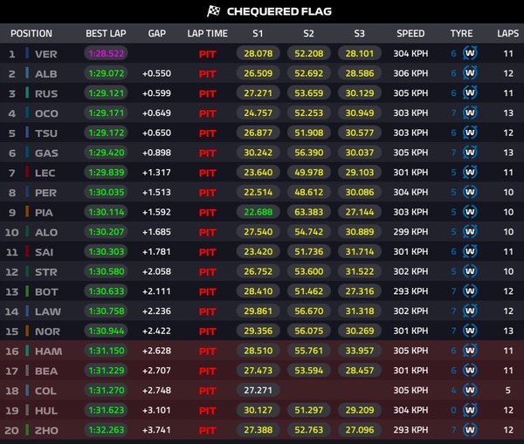Select driver name SAI
The image size is (524, 444).
click(x=44, y=252)
